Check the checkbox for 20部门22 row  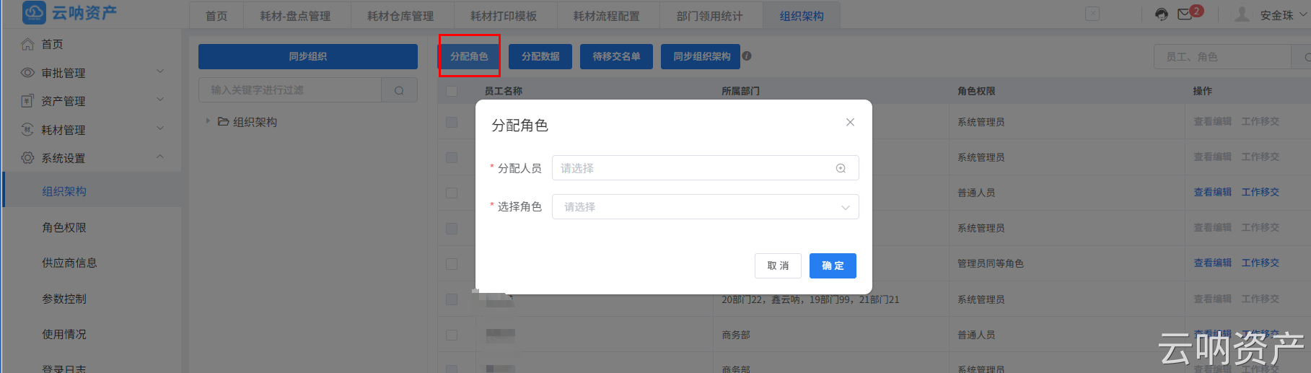(452, 299)
